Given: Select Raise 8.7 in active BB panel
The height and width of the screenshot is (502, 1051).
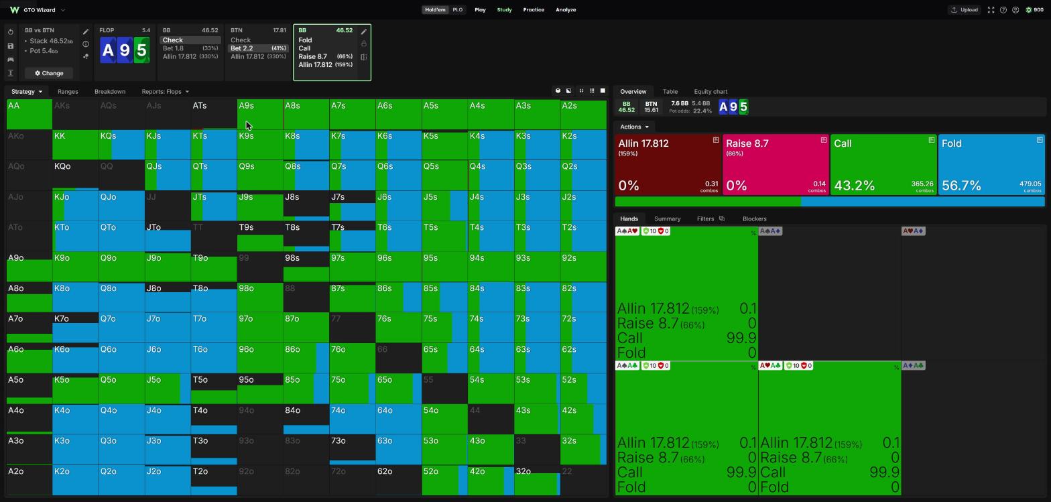Looking at the screenshot, I should coord(325,57).
